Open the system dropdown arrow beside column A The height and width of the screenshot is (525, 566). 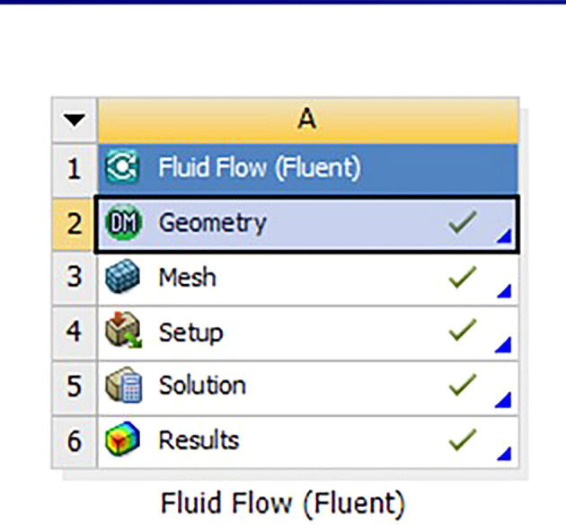(x=74, y=120)
